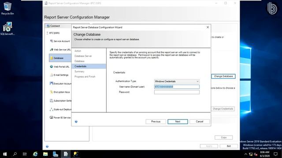This screenshot has height=158, width=282.
Task: Click the Previous button
Action: click(156, 122)
